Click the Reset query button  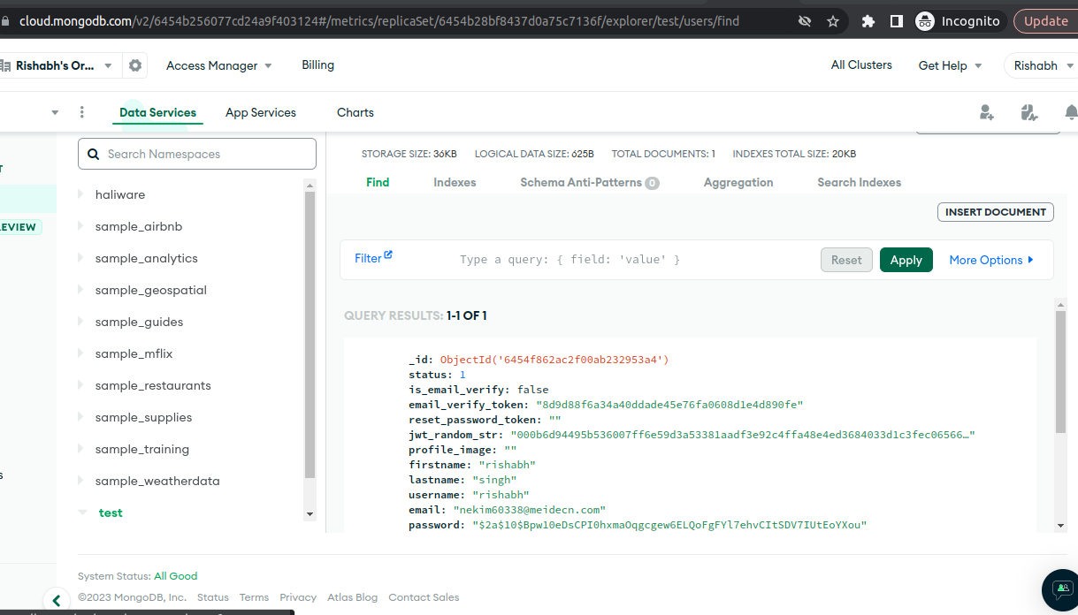(846, 260)
